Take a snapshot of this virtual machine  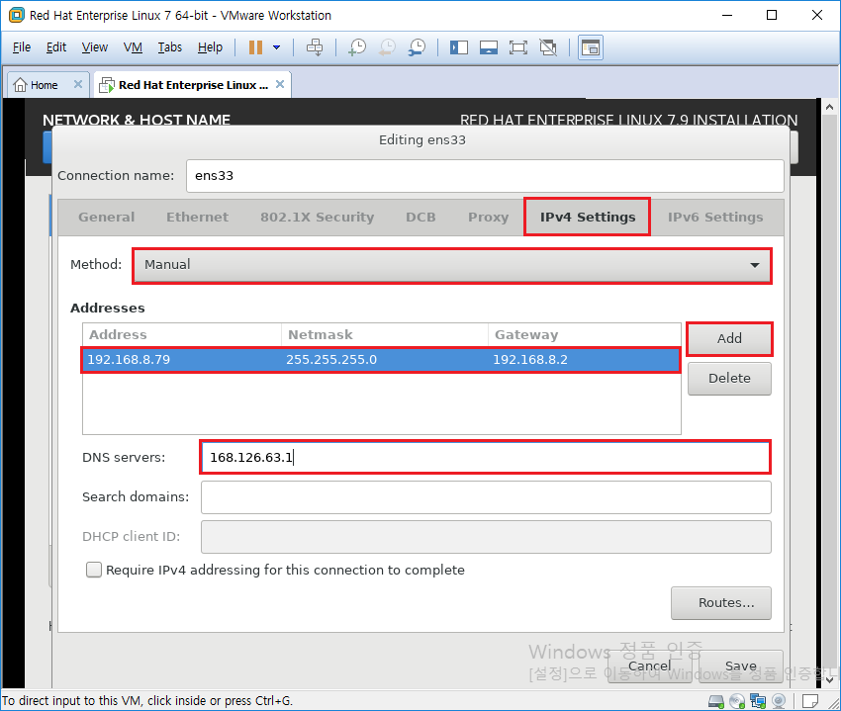pos(356,47)
